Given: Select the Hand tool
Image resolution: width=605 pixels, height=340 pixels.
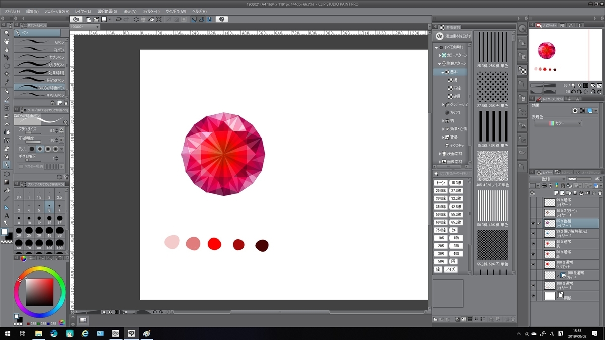Looking at the screenshot, I should coord(6,42).
